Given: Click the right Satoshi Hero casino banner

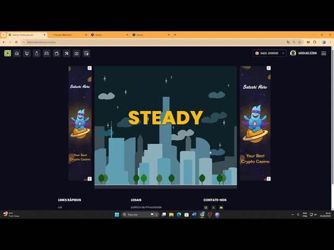Looking at the screenshot, I should (x=255, y=123).
